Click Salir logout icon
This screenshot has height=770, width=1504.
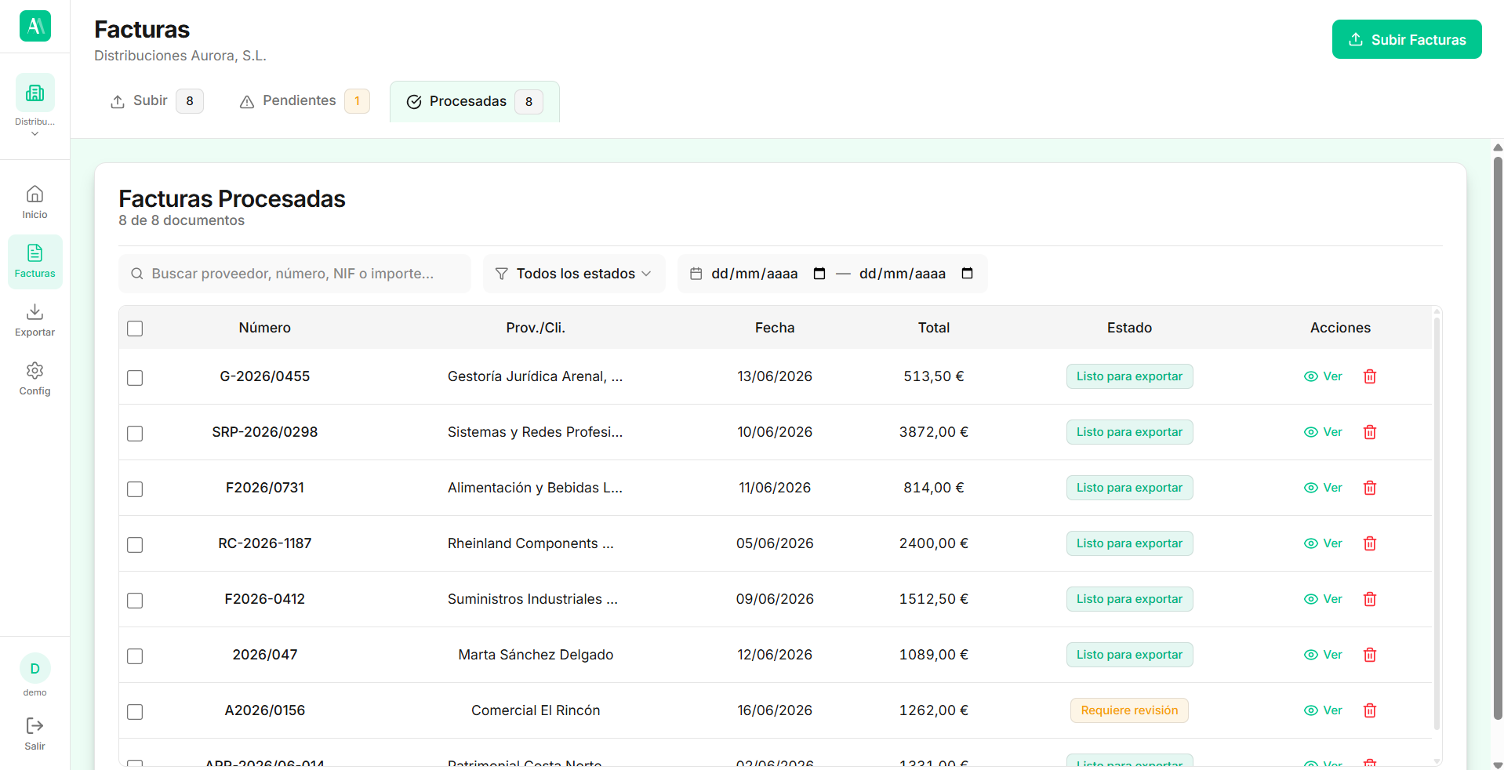(35, 726)
